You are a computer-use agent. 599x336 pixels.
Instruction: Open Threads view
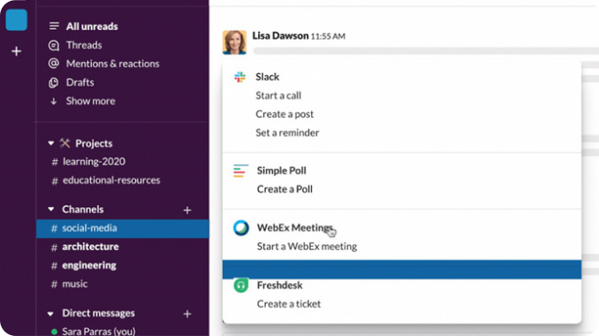84,45
